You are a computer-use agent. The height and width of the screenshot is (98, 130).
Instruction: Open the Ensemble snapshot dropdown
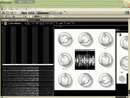35,20
